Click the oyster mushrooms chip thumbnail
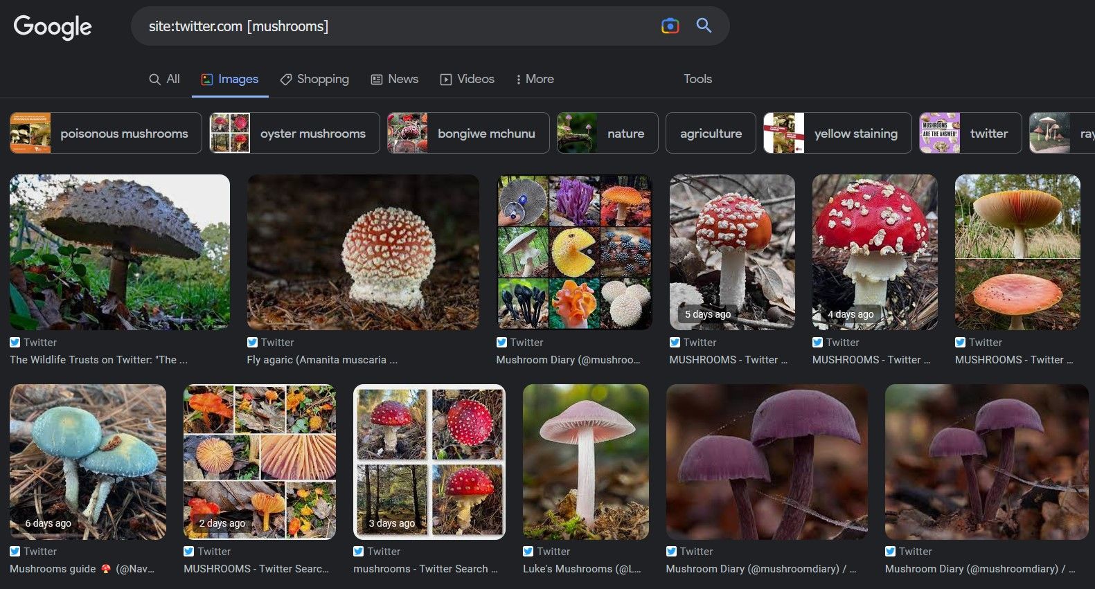 pos(230,133)
